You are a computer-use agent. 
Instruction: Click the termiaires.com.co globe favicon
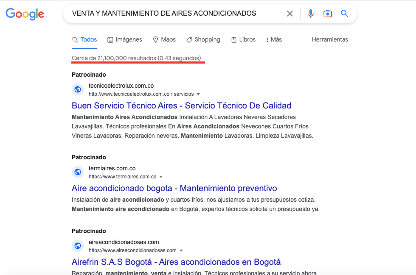click(78, 172)
